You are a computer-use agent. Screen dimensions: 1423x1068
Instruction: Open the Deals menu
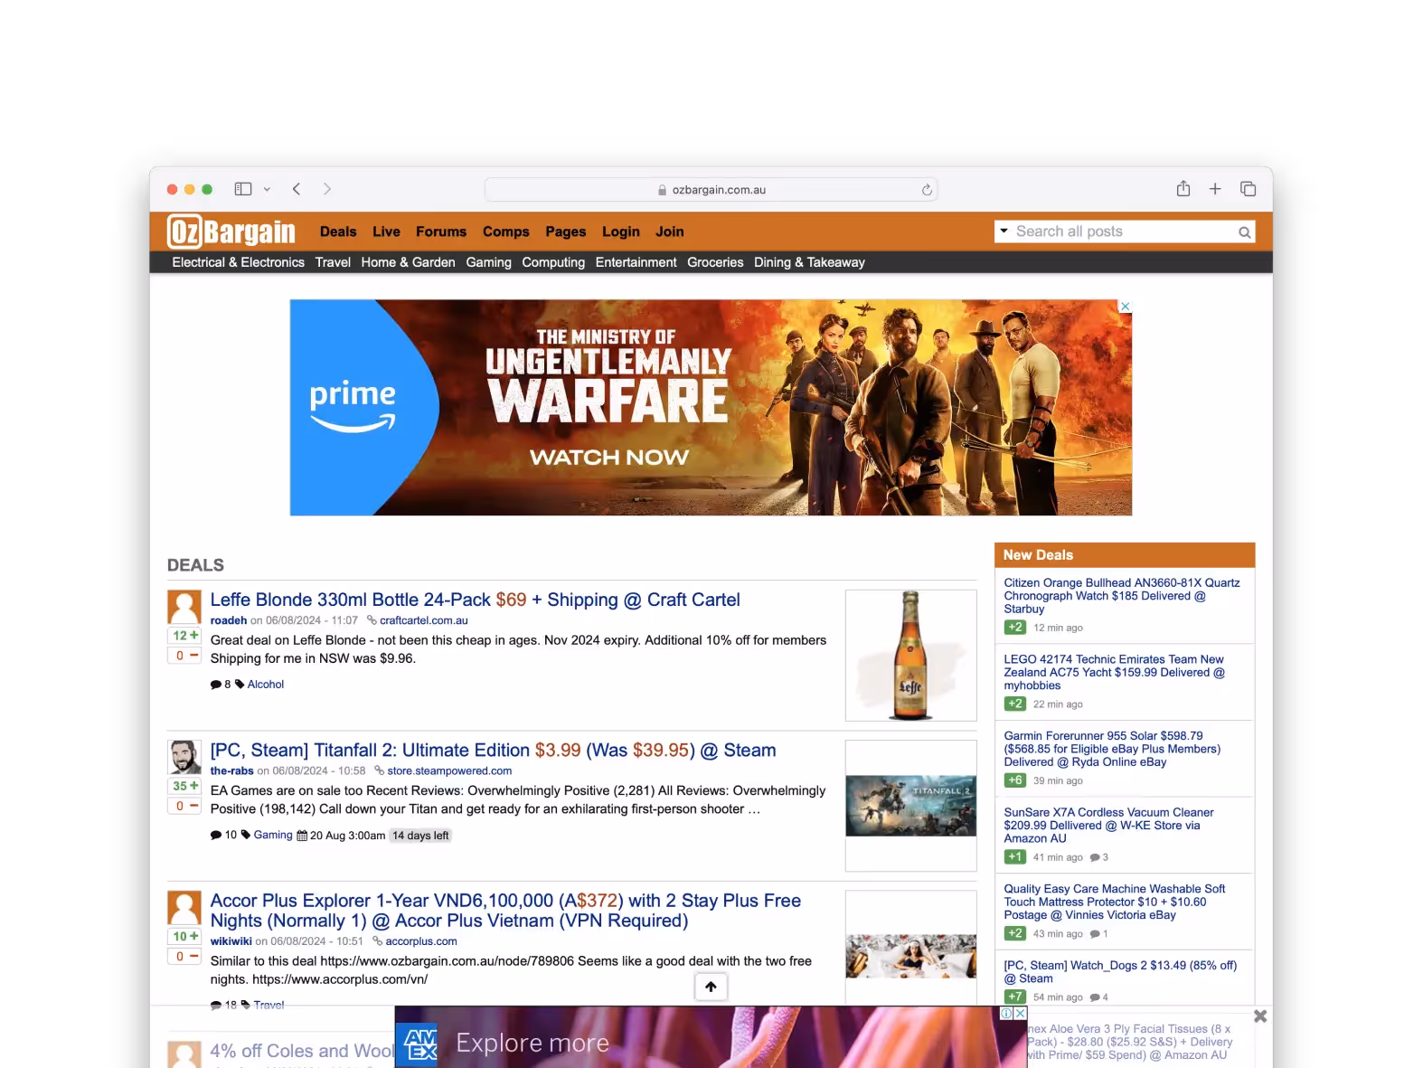(338, 232)
